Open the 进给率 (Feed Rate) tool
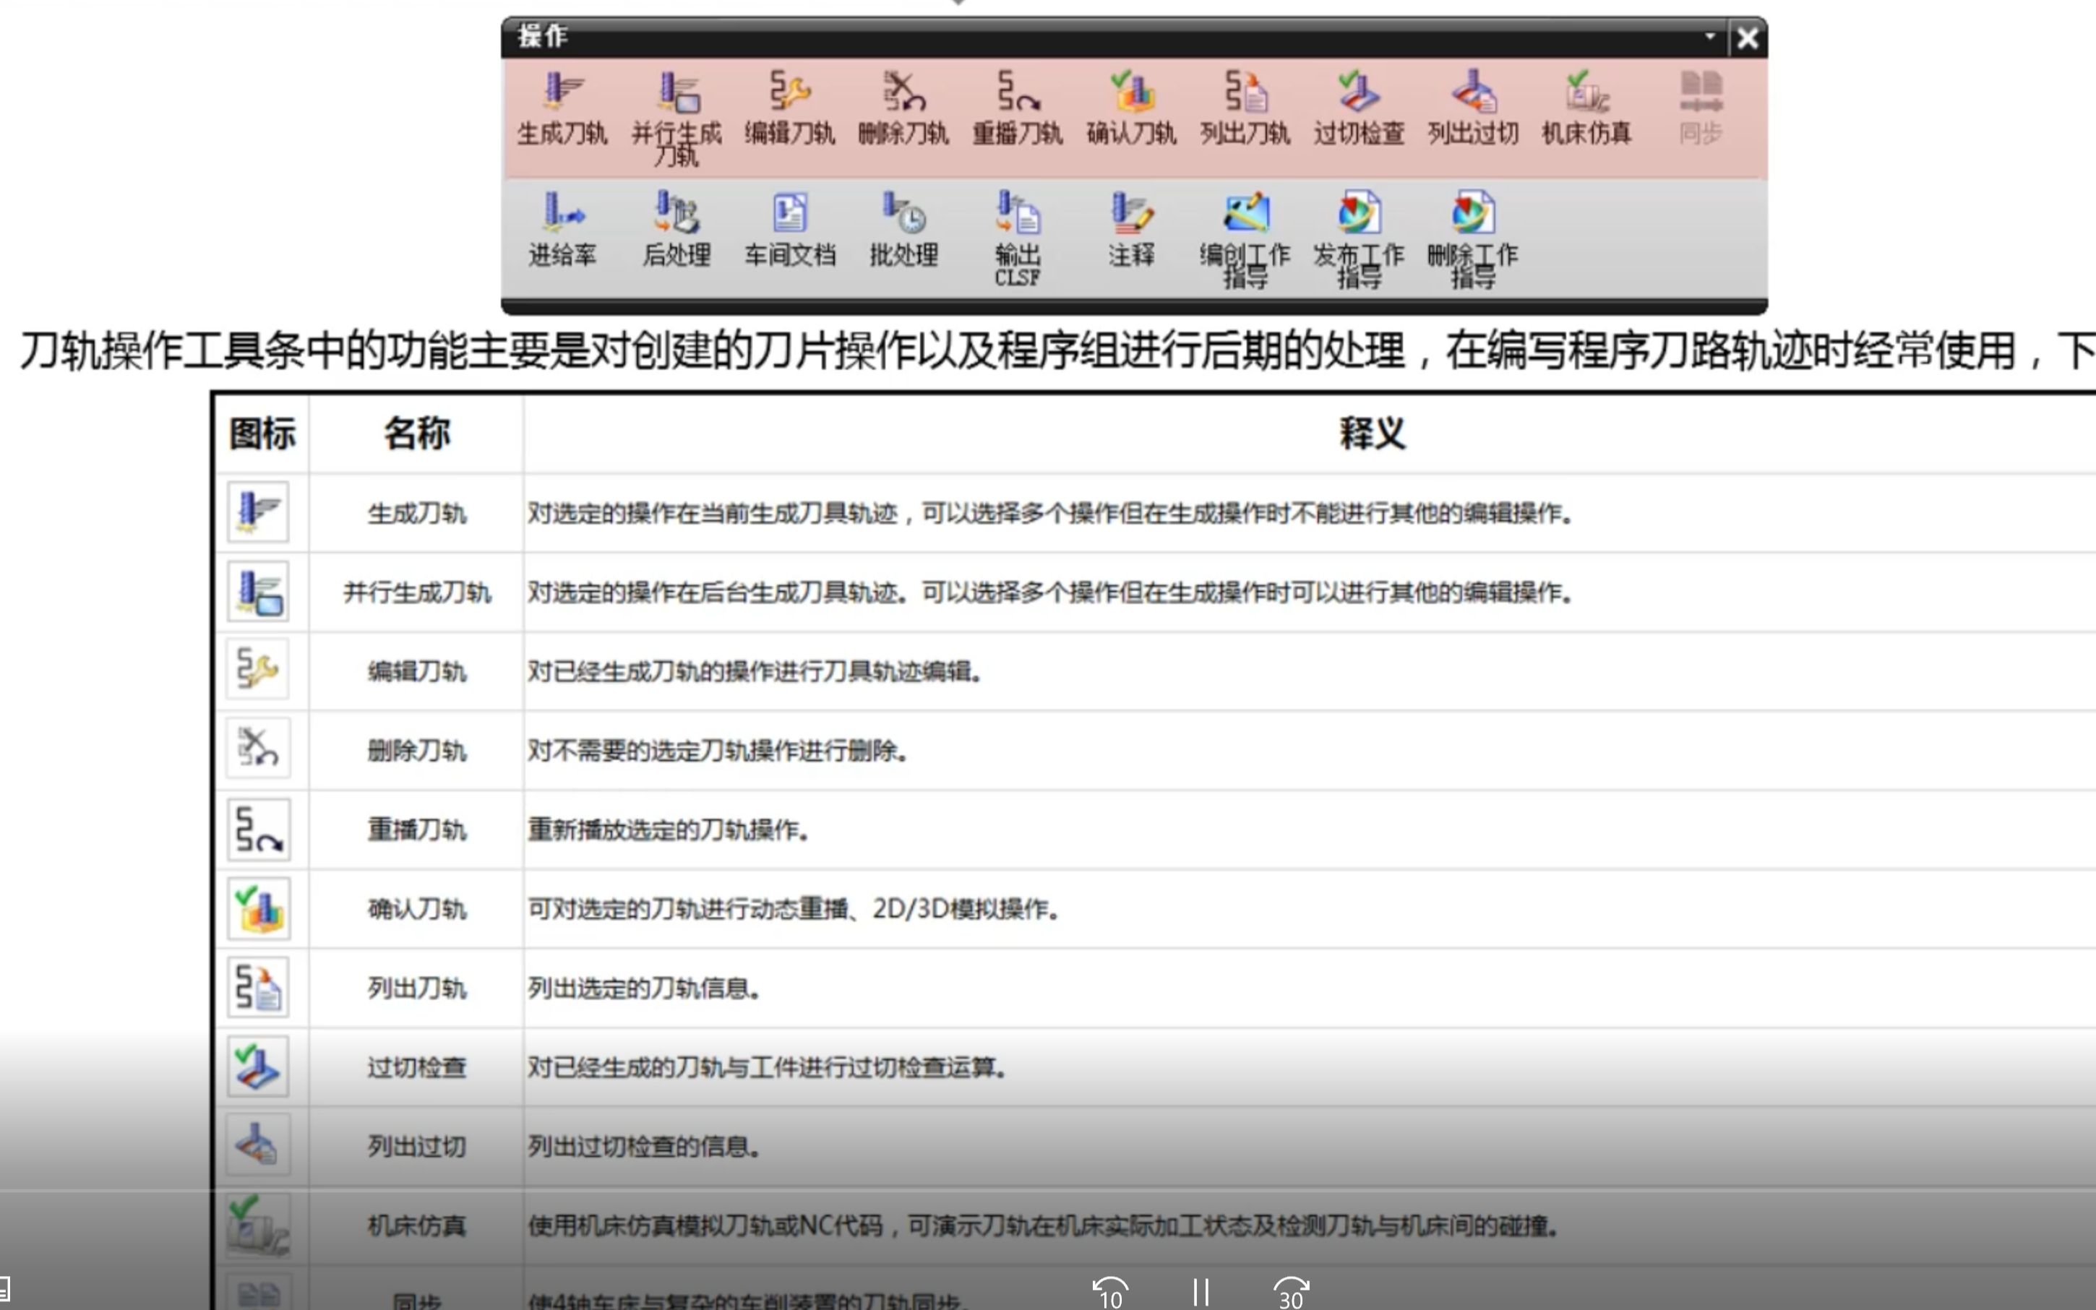Screen dimensions: 2096x1310 click(562, 213)
